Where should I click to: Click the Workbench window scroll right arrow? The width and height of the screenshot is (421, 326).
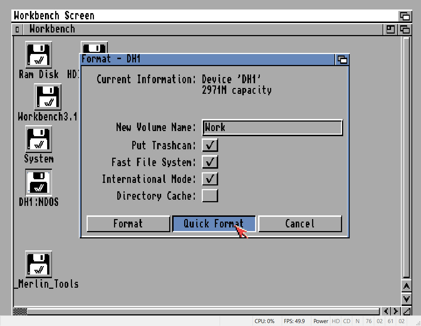(x=395, y=311)
